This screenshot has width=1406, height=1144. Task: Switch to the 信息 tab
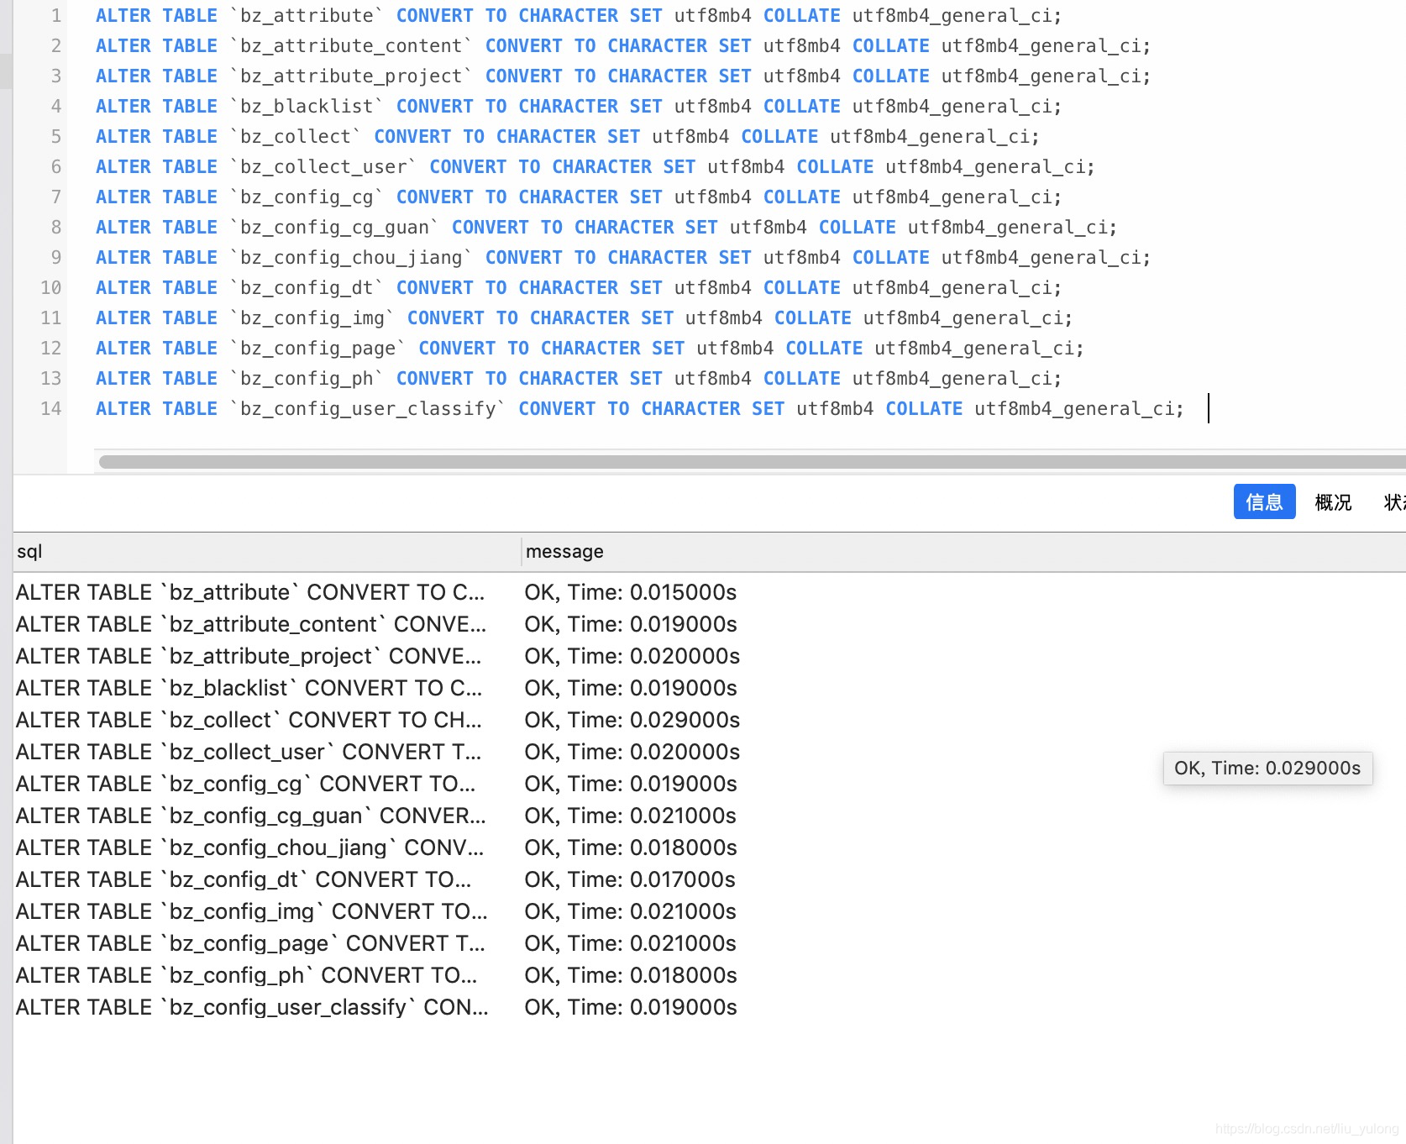click(1264, 502)
